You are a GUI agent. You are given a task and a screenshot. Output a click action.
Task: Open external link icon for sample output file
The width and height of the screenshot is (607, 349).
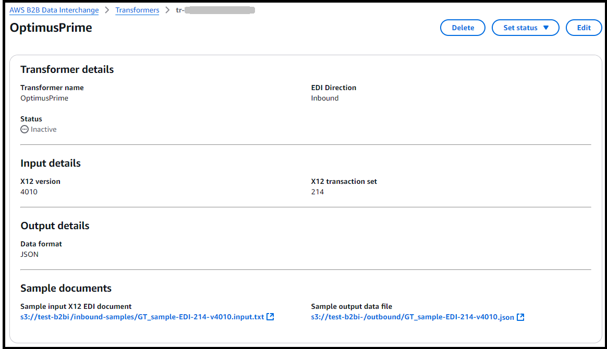click(520, 317)
